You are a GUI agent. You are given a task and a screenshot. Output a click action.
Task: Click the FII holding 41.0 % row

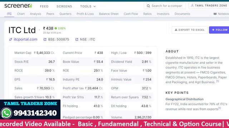[83, 106]
